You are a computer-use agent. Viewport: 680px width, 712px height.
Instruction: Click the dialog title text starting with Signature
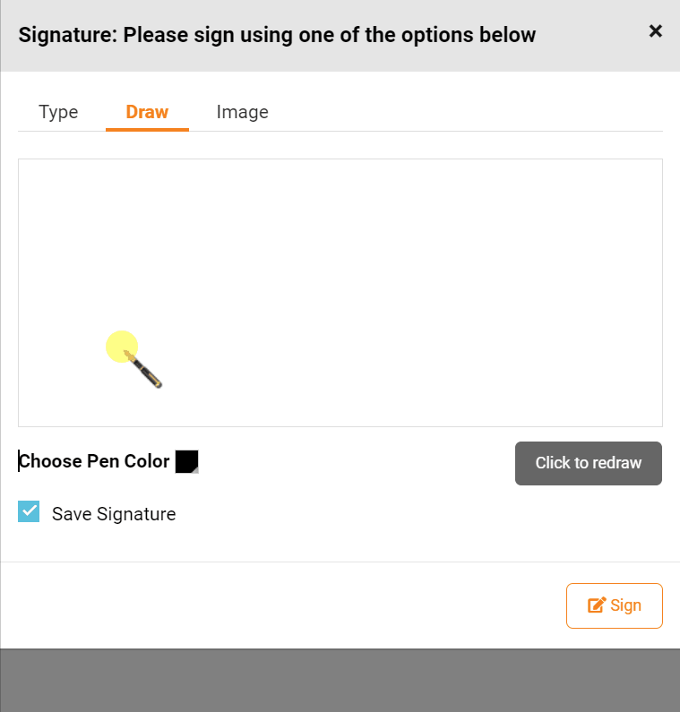[277, 35]
